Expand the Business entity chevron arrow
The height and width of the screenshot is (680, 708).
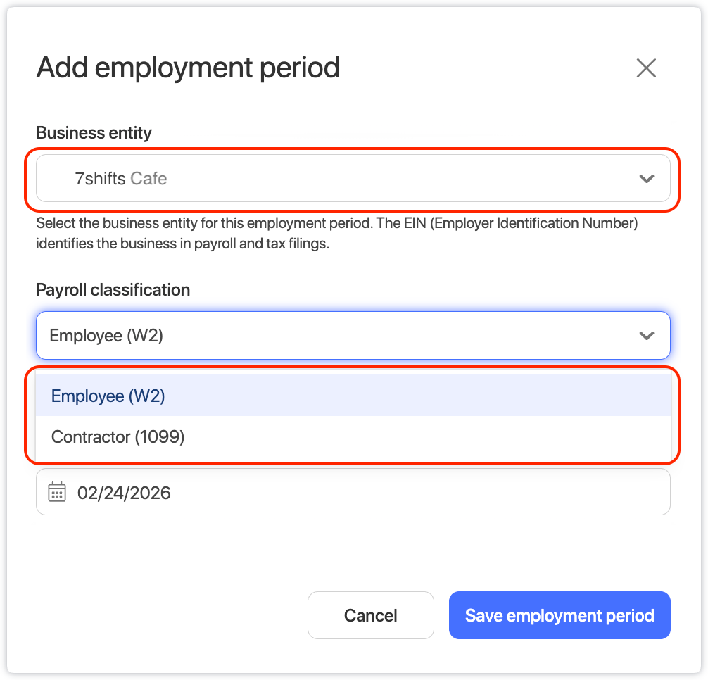[646, 179]
